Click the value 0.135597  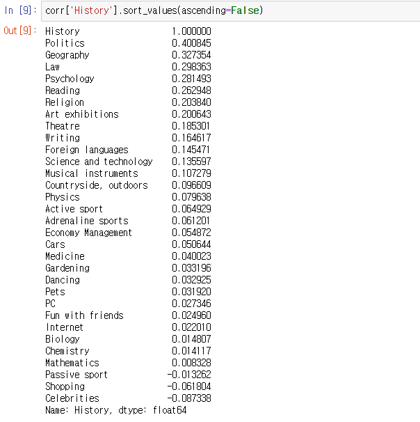(x=191, y=162)
